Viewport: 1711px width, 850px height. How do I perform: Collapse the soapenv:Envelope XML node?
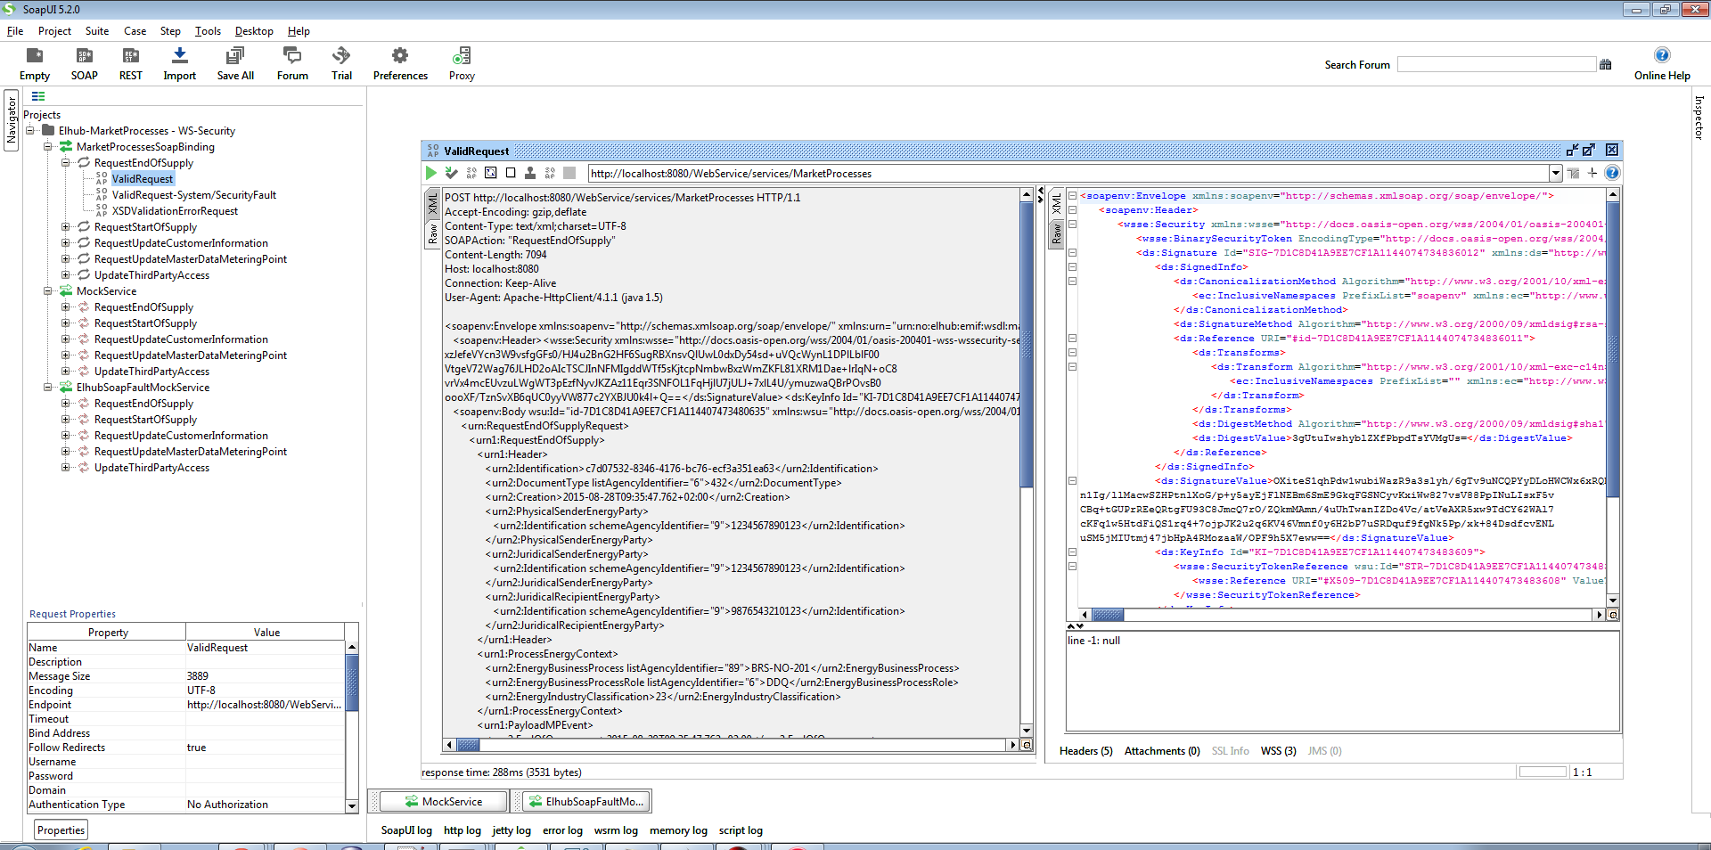click(1073, 196)
